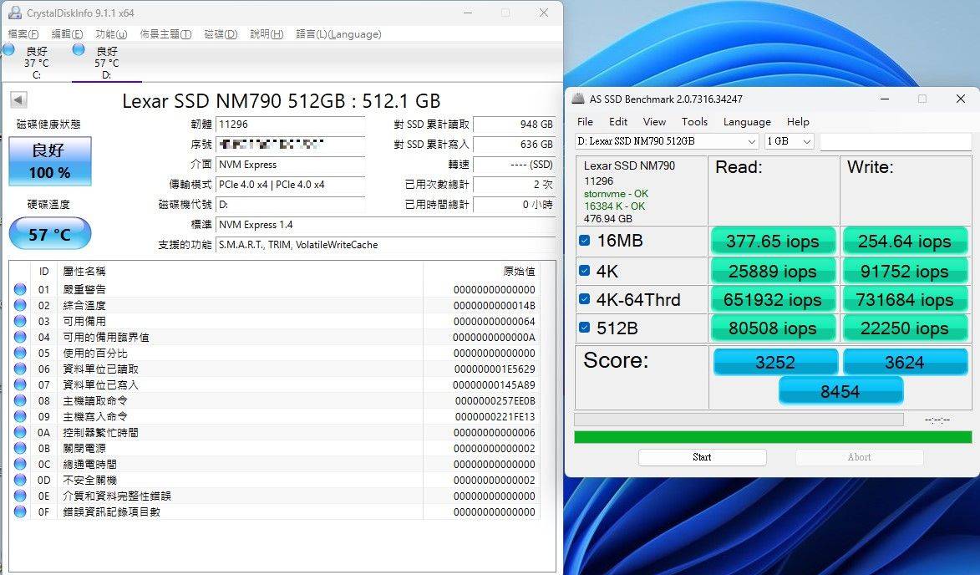Click status dot for attribute 09 主機寫入命令
Screen dimensions: 980x575
click(20, 416)
